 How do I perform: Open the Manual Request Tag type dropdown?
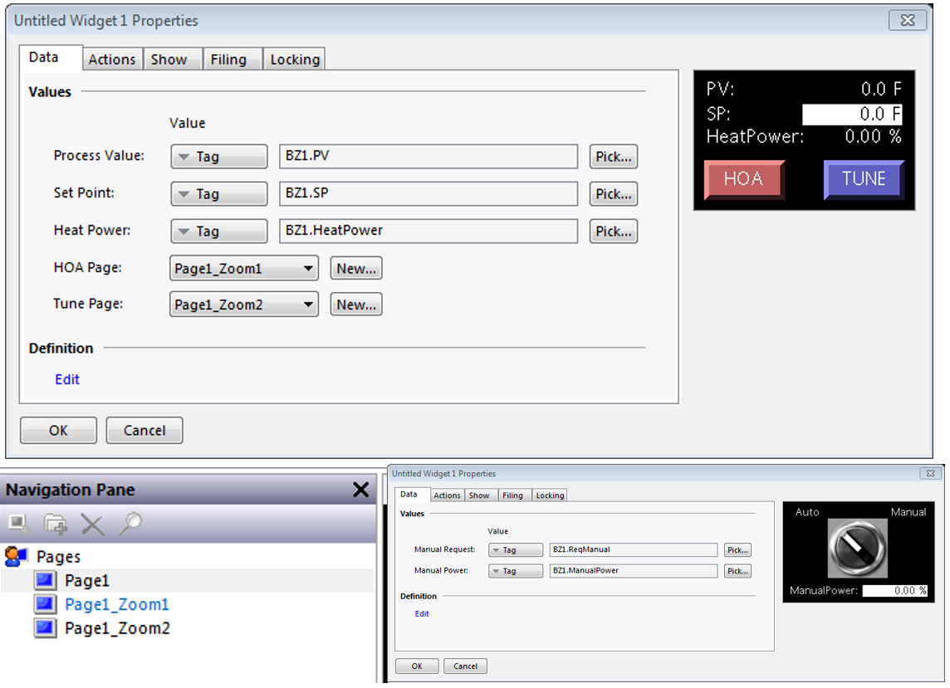tap(516, 550)
